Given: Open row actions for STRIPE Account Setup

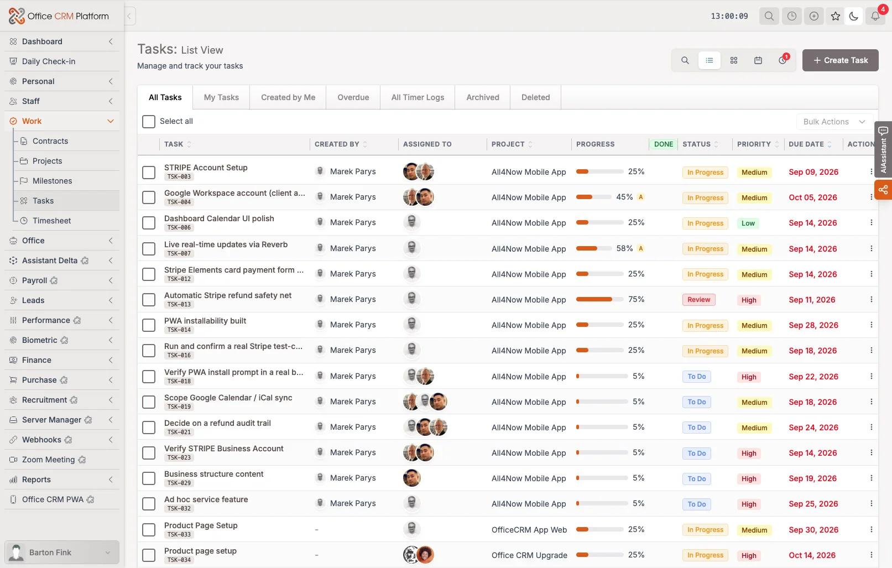Looking at the screenshot, I should click(871, 171).
